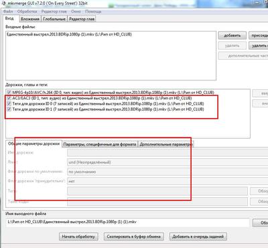The image size is (268, 248).
Task: Open the Файл menu
Action: pyautogui.click(x=8, y=11)
